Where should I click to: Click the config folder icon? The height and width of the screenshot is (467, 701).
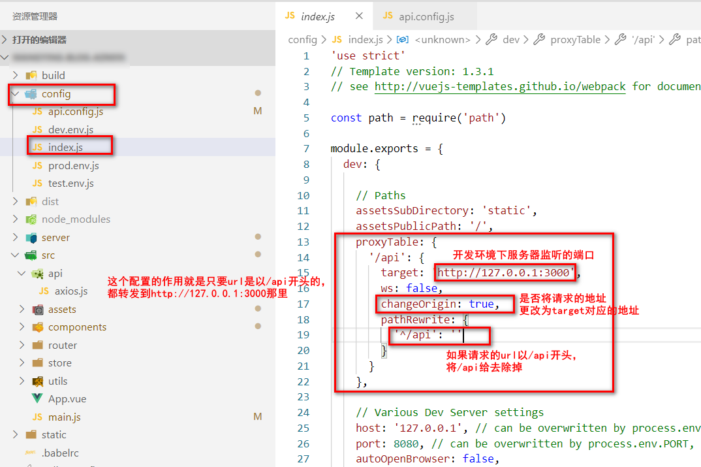(31, 93)
